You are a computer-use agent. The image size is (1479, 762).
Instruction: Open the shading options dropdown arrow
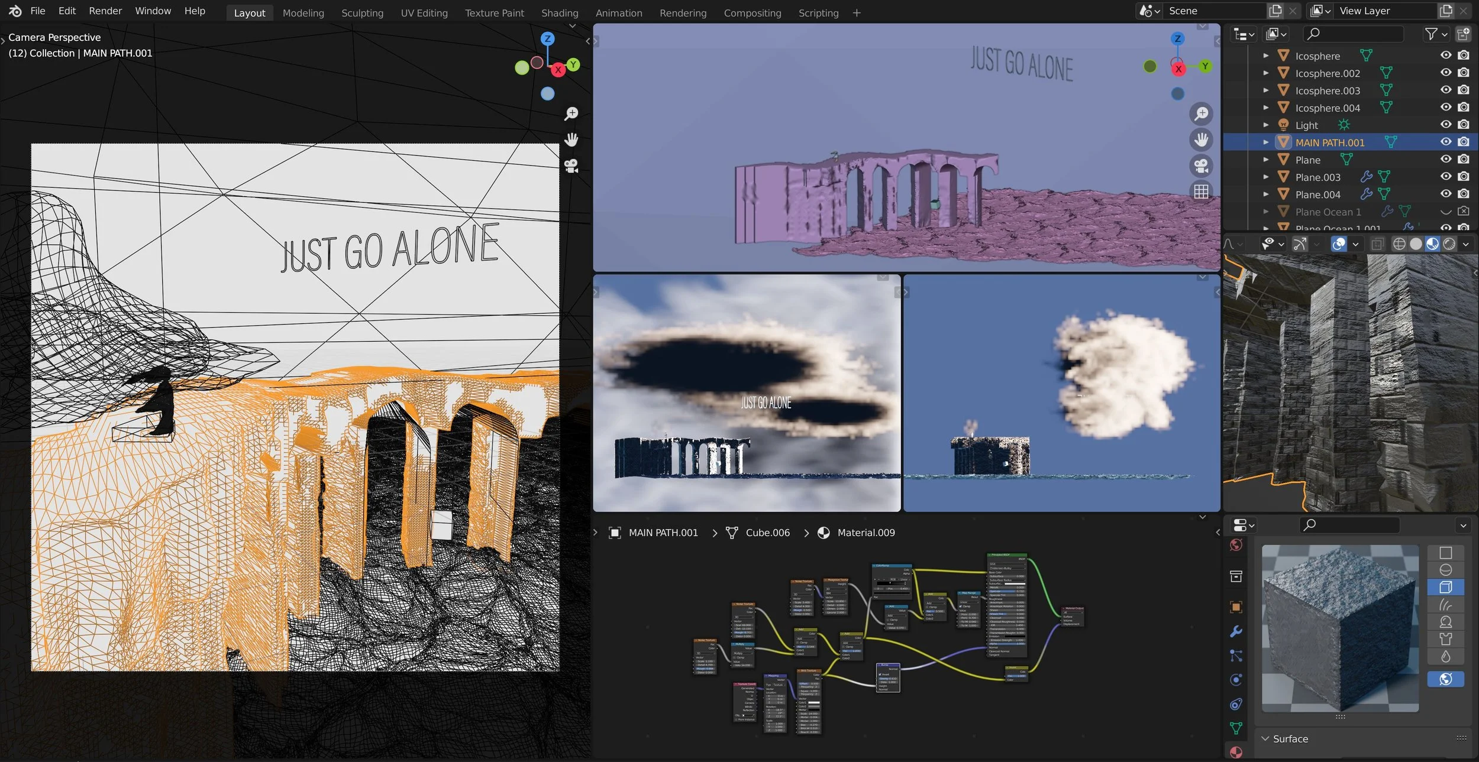(1465, 244)
